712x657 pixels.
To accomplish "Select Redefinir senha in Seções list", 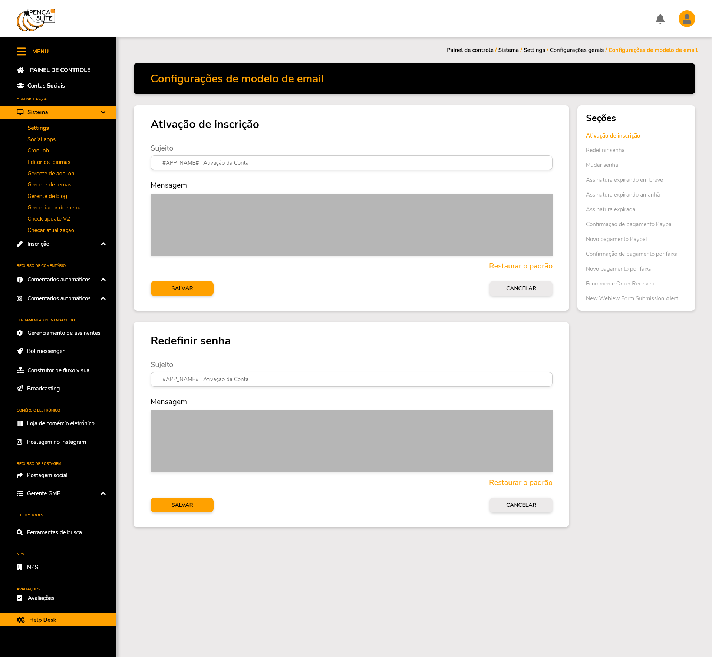I will (605, 150).
